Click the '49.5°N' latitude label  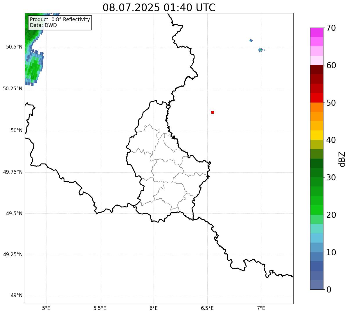pos(14,213)
